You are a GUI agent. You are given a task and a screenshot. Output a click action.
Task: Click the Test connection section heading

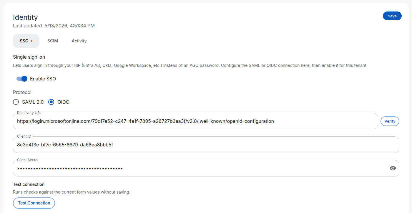click(29, 184)
